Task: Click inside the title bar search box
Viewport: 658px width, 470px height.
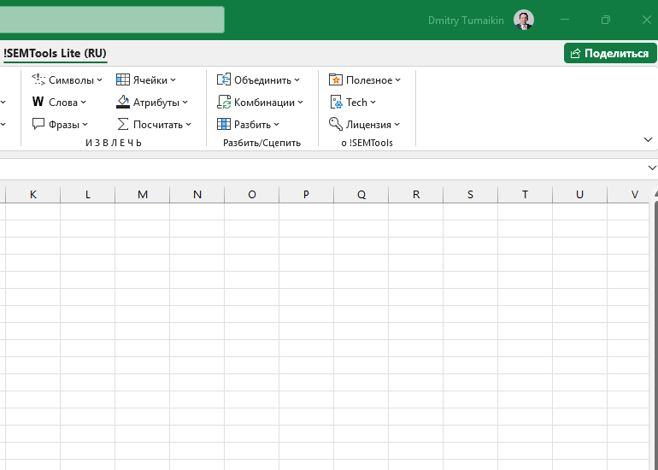Action: [x=112, y=20]
